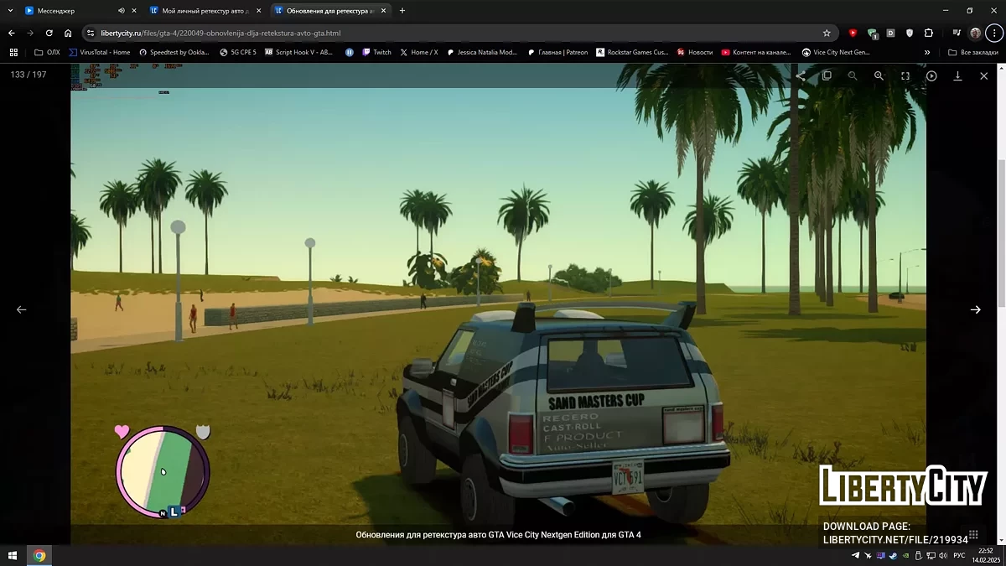Image resolution: width=1006 pixels, height=566 pixels.
Task: Toggle the РУС keyboard language indicator
Action: (960, 556)
